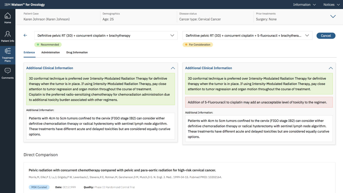Open left treatment plan dropdown

point(106,35)
